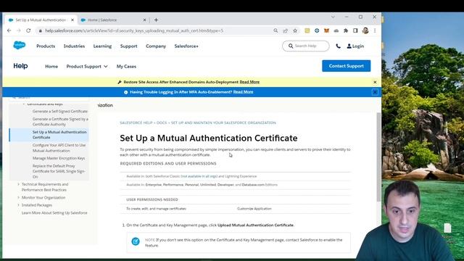The height and width of the screenshot is (261, 464).
Task: Click 'not available in all orgs' link
Action: tap(199, 176)
